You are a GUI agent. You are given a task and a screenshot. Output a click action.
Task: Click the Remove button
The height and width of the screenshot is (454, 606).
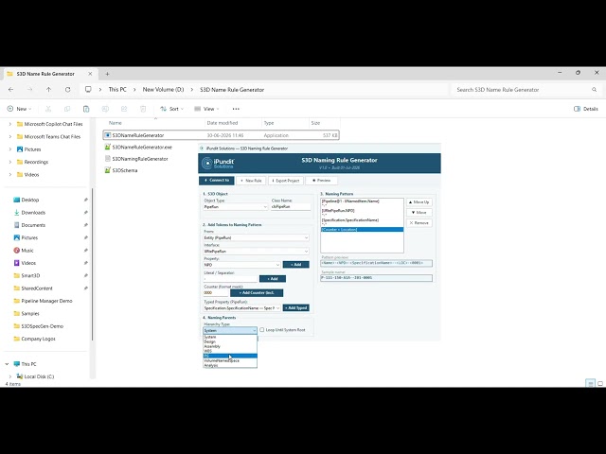click(419, 223)
